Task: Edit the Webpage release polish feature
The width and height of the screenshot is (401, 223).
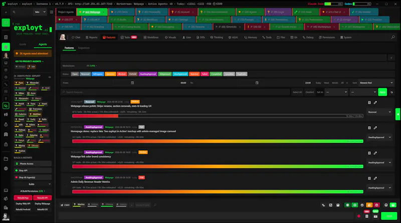Action: [375, 103]
